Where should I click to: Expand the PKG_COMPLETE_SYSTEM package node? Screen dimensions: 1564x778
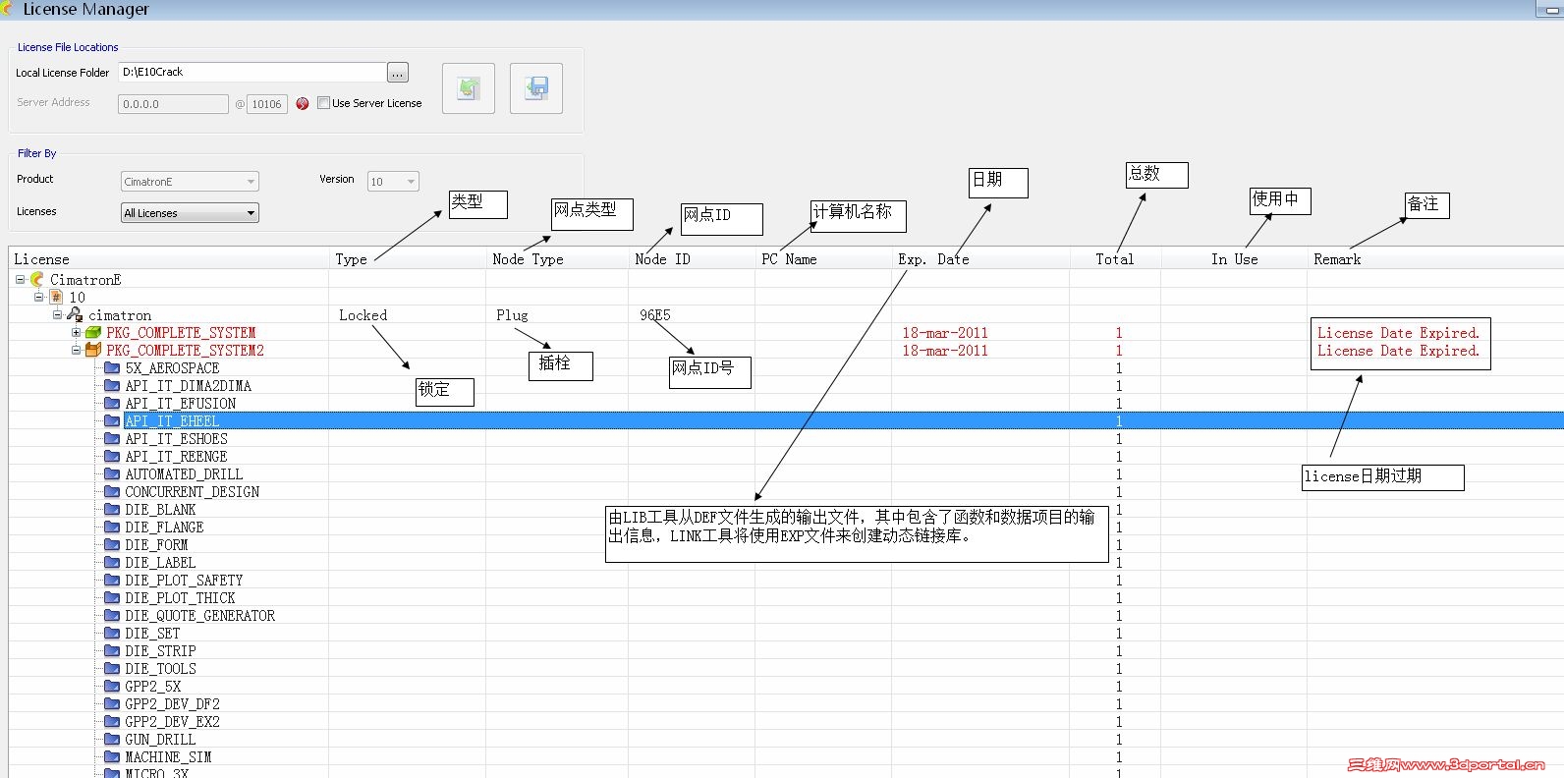(x=76, y=332)
